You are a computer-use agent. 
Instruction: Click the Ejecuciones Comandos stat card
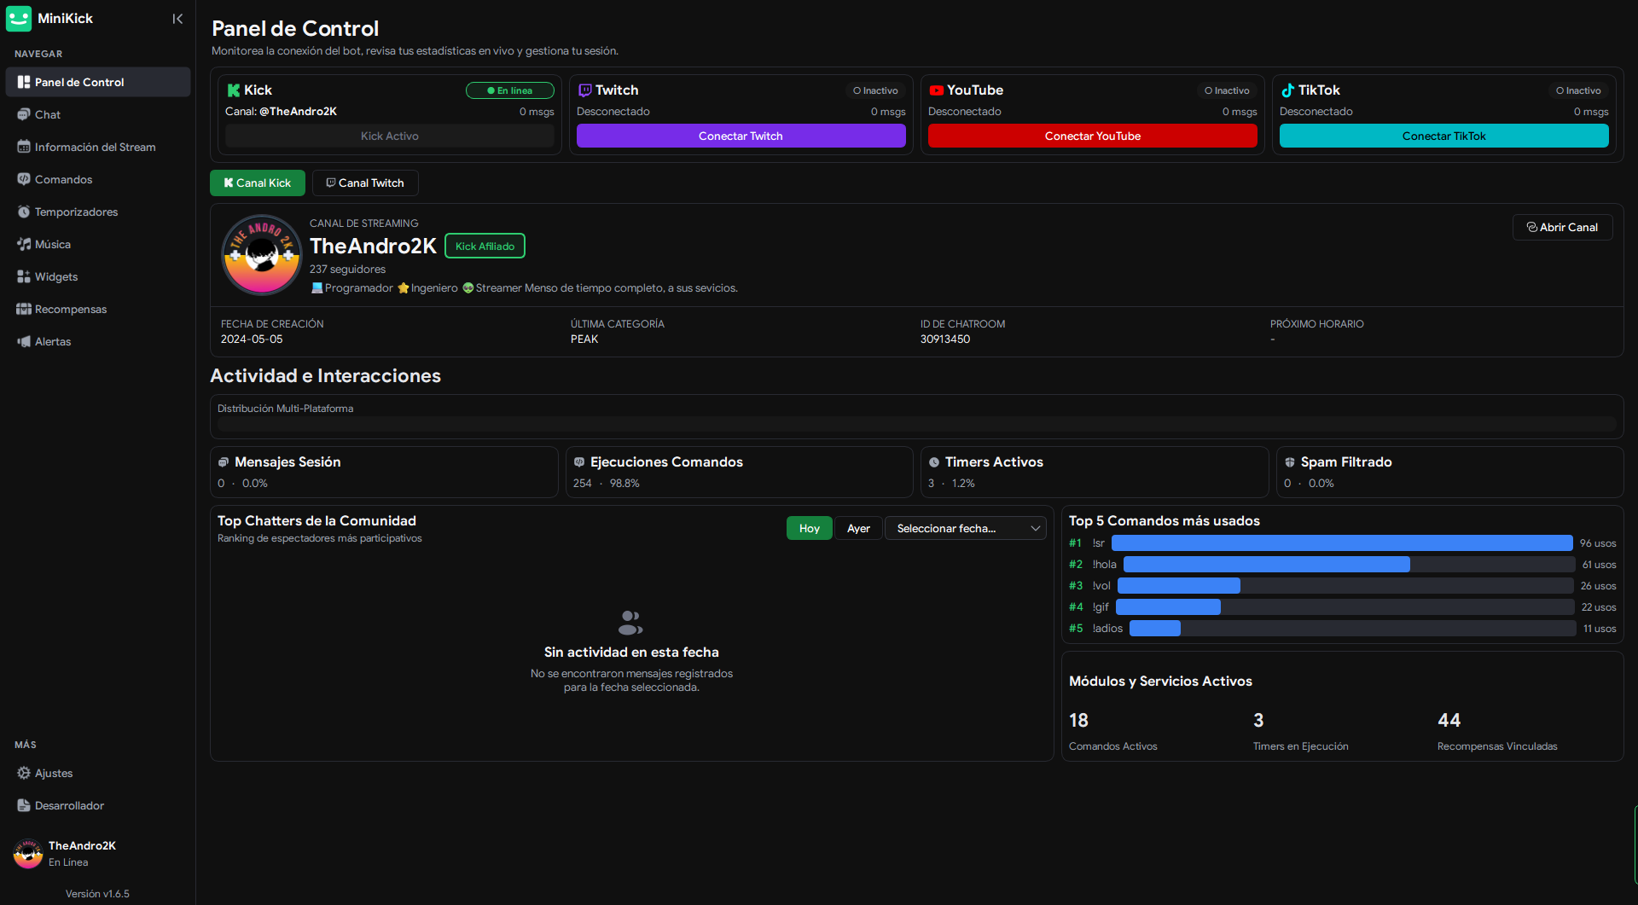[739, 472]
